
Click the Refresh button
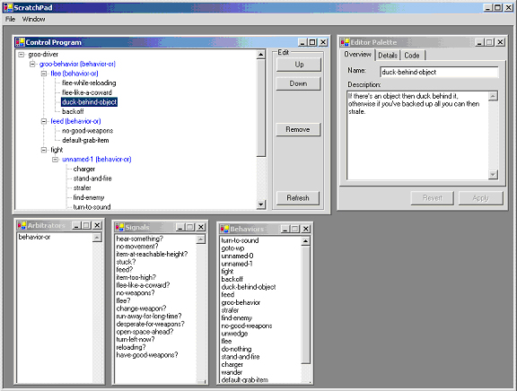click(298, 198)
